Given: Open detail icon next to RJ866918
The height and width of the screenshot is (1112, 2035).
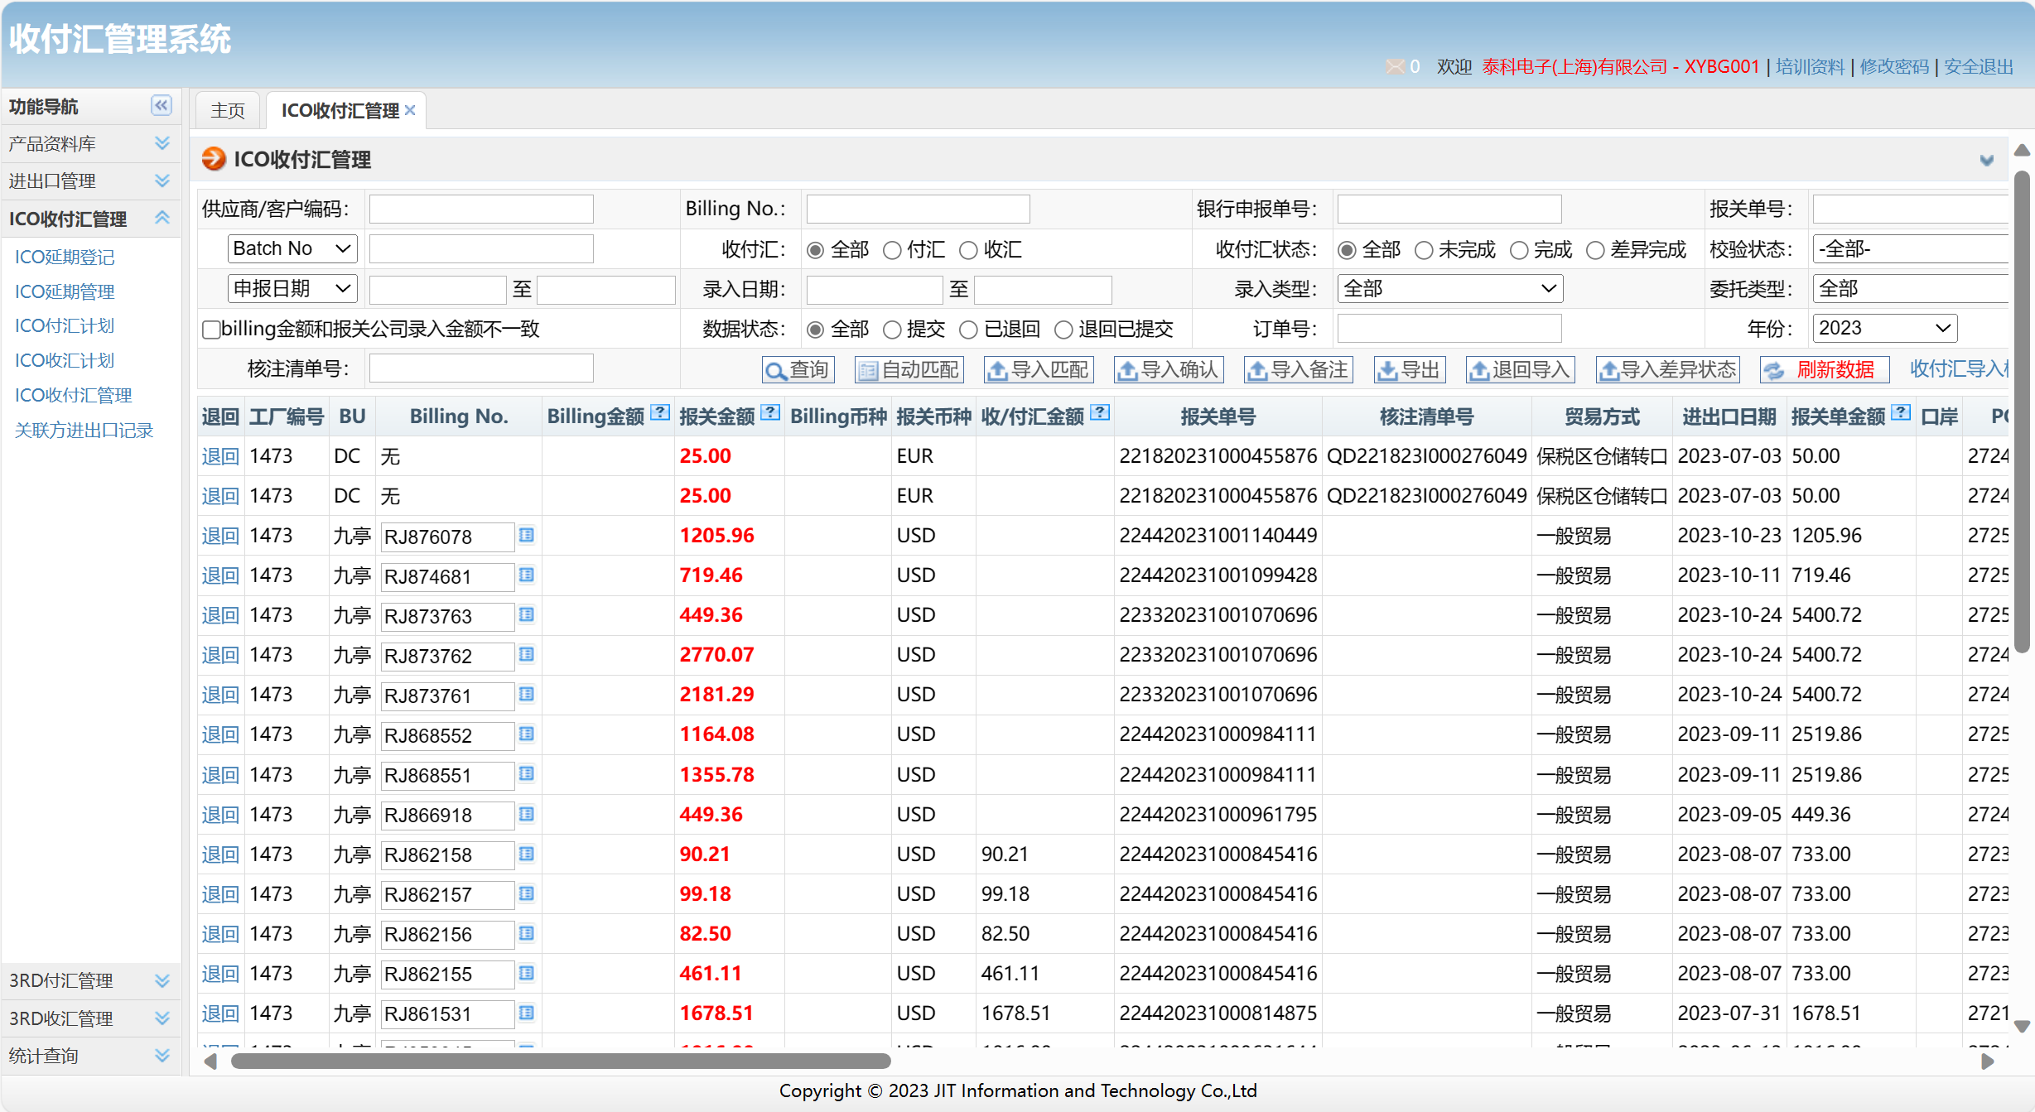Looking at the screenshot, I should click(526, 815).
